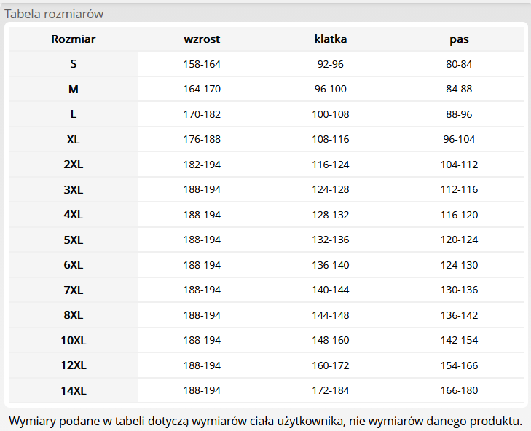This screenshot has width=531, height=431.
Task: Click waist value 104-112 in 2XL row
Action: (x=459, y=165)
